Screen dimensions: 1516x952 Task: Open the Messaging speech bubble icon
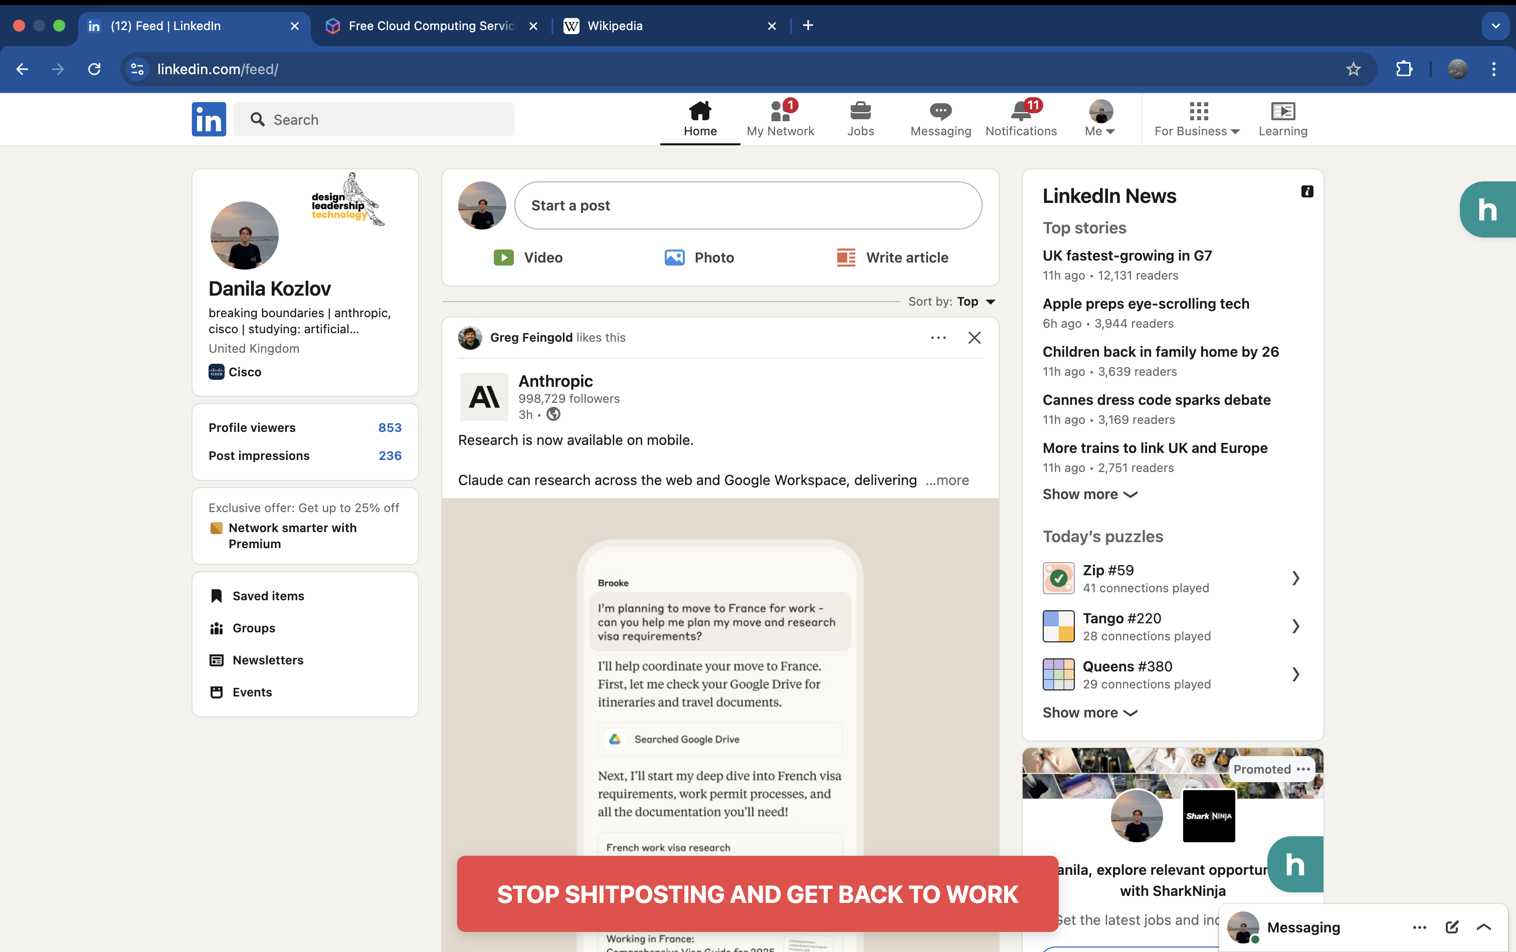point(940,111)
